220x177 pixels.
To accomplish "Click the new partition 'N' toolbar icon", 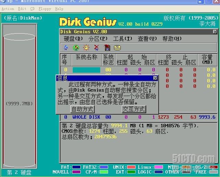I will [66, 48].
